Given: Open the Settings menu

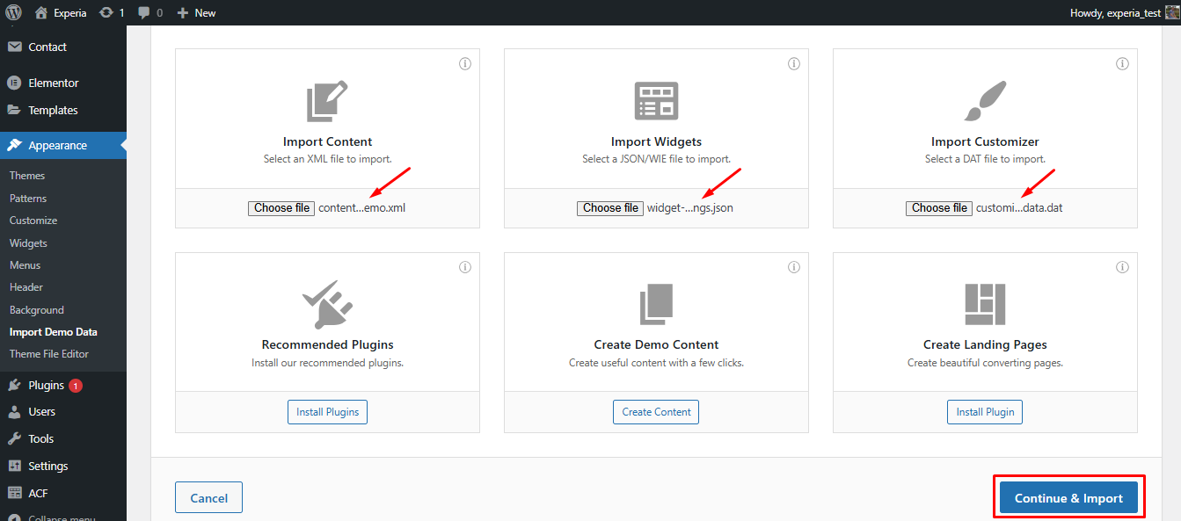Looking at the screenshot, I should [x=47, y=466].
